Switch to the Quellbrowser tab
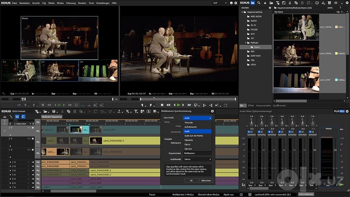Screen dimensions: 350x197 pyautogui.click(x=279, y=105)
